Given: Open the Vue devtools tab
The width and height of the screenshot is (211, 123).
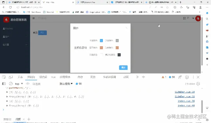Looking at the screenshot, I should (x=53, y=77).
